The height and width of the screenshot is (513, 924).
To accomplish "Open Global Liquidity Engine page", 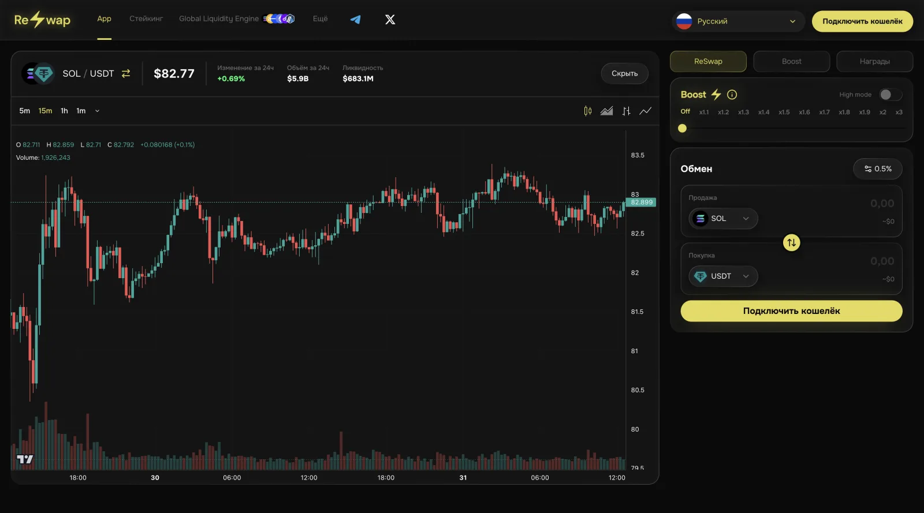I will (219, 19).
